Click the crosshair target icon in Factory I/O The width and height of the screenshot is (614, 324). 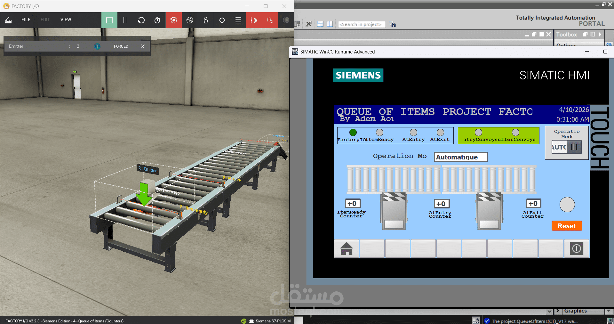tap(222, 20)
